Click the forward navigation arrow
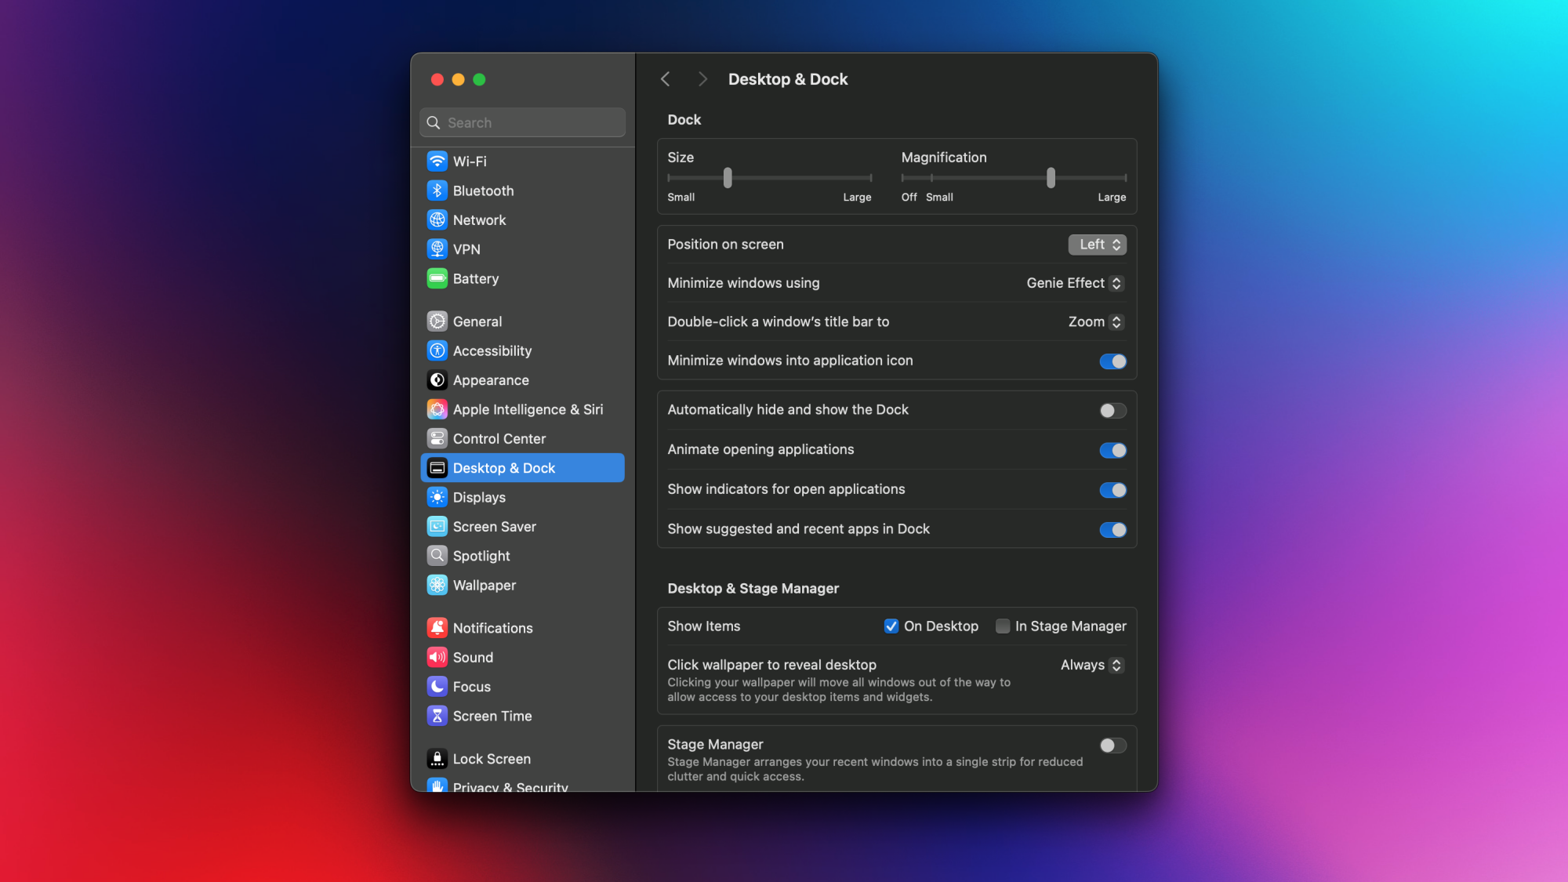The height and width of the screenshot is (882, 1568). point(702,79)
